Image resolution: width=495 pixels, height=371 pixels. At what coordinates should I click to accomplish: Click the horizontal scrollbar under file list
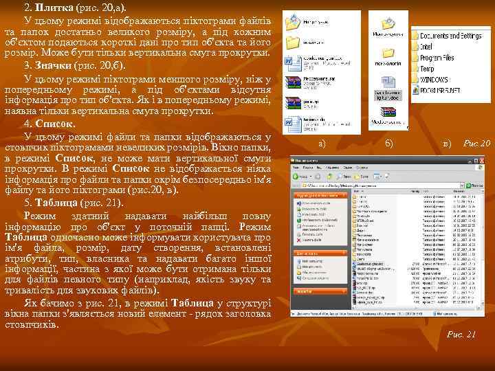coord(416,307)
